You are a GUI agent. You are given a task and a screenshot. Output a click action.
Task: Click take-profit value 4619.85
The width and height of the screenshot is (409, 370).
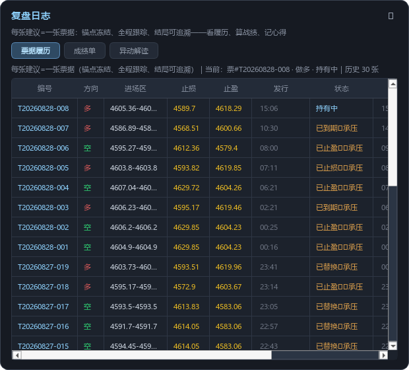pyautogui.click(x=228, y=168)
